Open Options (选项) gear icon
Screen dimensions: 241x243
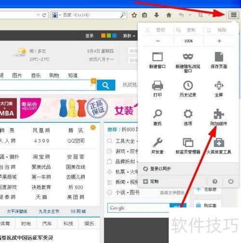188,117
